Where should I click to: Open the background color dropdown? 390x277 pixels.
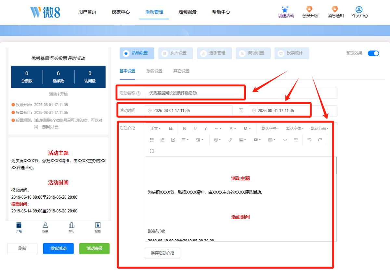point(247,129)
